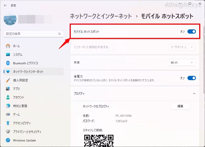Click the ホーム house icon

tap(8, 46)
